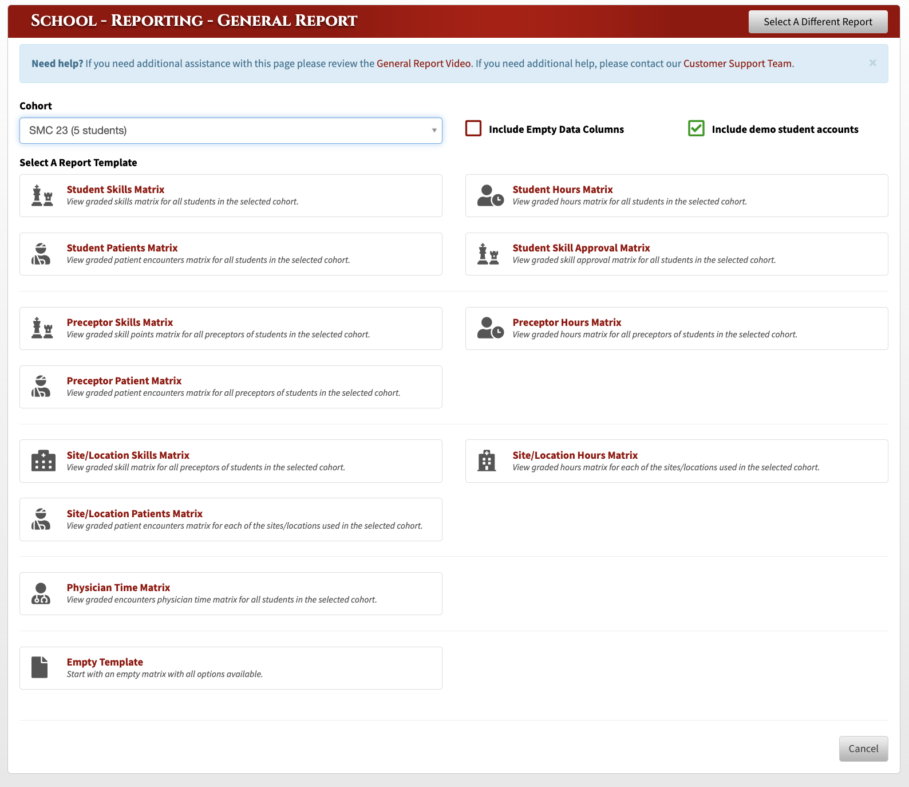Click the building icon beside Site/Location Hours Matrix
This screenshot has width=909, height=787.
tap(487, 461)
